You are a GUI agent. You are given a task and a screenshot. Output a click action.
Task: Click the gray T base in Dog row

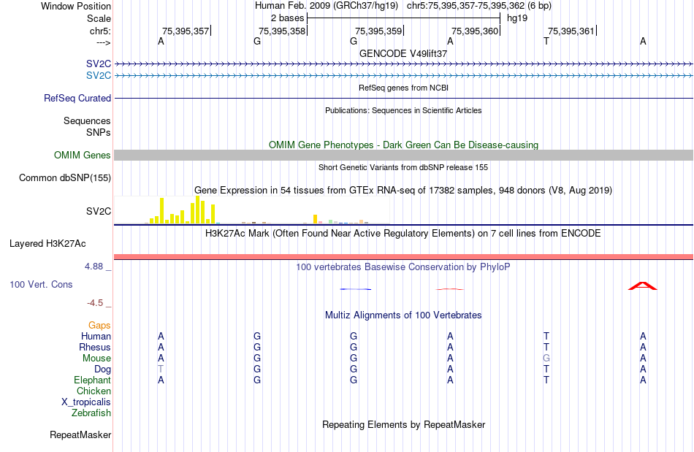(161, 369)
